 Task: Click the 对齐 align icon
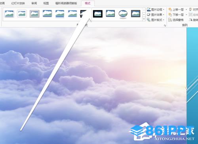(190, 9)
